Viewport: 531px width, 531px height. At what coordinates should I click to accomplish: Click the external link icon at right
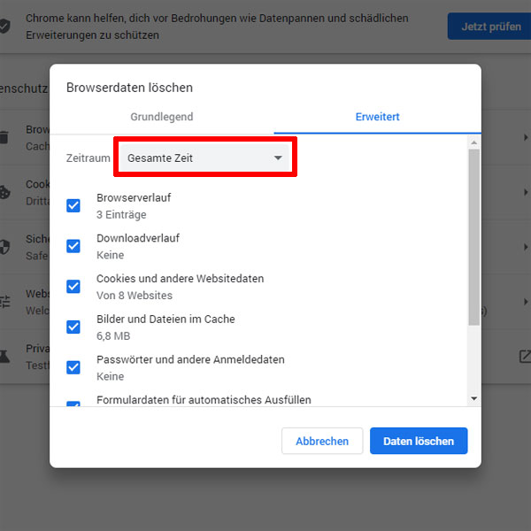524,356
